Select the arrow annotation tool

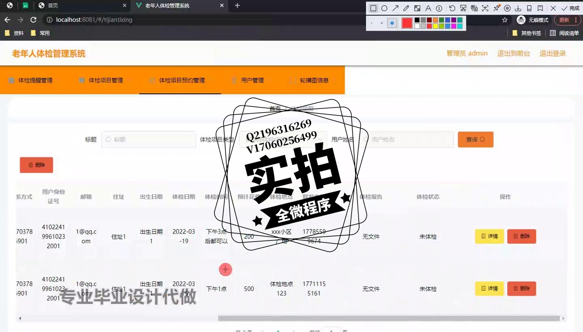[395, 8]
